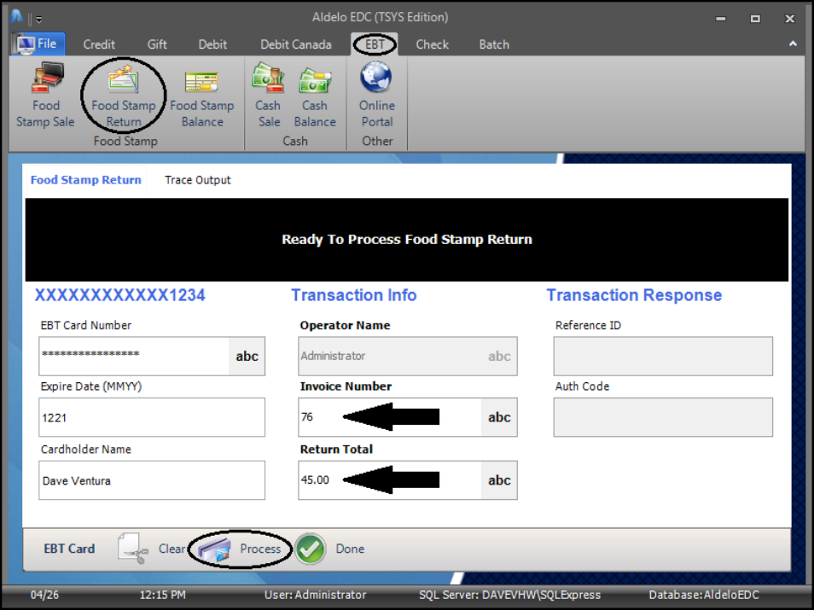Click the EBT Card label in toolbar
Viewport: 814px width, 610px height.
coord(69,549)
